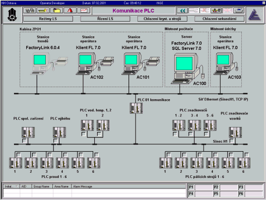266x200 pixels.
Task: Select the AC100 server computer
Action: 185,68
